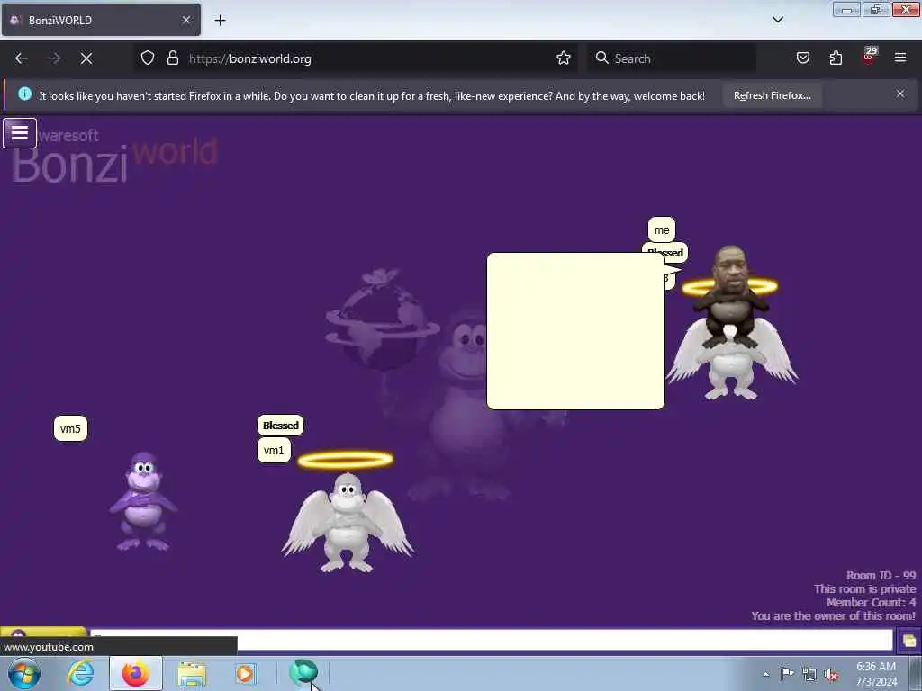Image resolution: width=922 pixels, height=691 pixels.
Task: Open the Save to Pocket icon
Action: [x=802, y=58]
